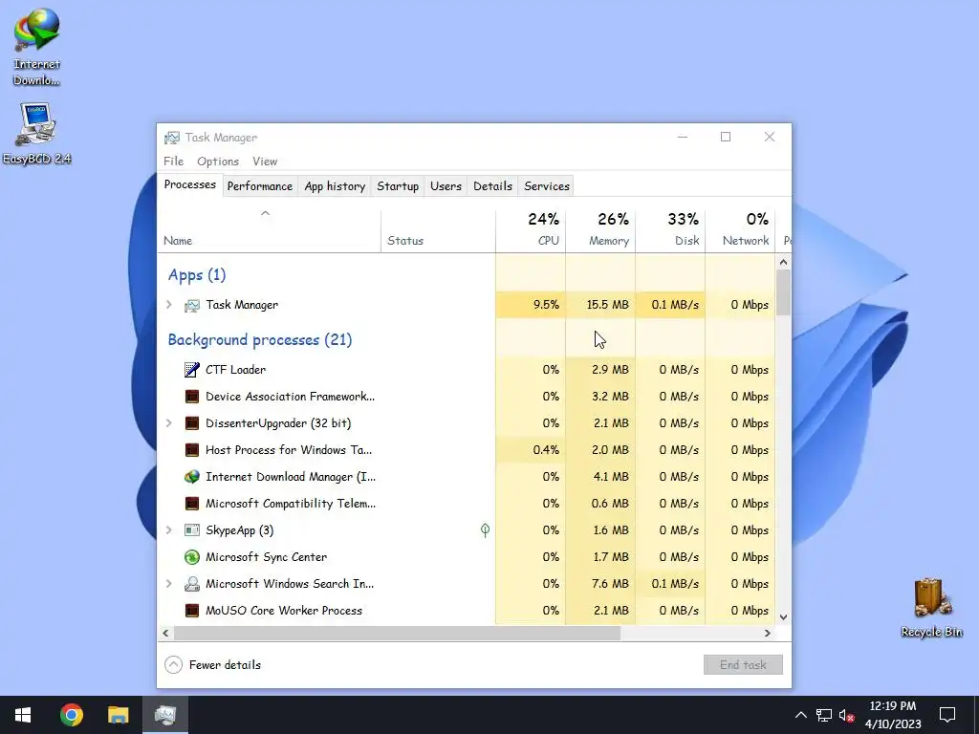Image resolution: width=979 pixels, height=734 pixels.
Task: Sort by the Network column header
Action: 741,231
